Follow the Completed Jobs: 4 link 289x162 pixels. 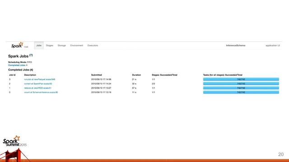(x=18, y=65)
